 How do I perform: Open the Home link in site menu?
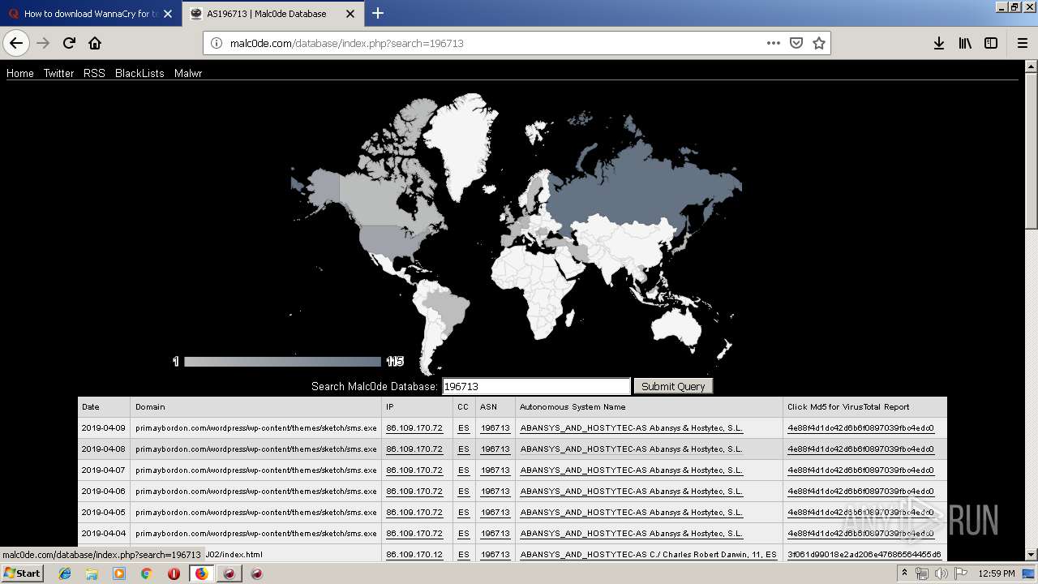point(20,73)
